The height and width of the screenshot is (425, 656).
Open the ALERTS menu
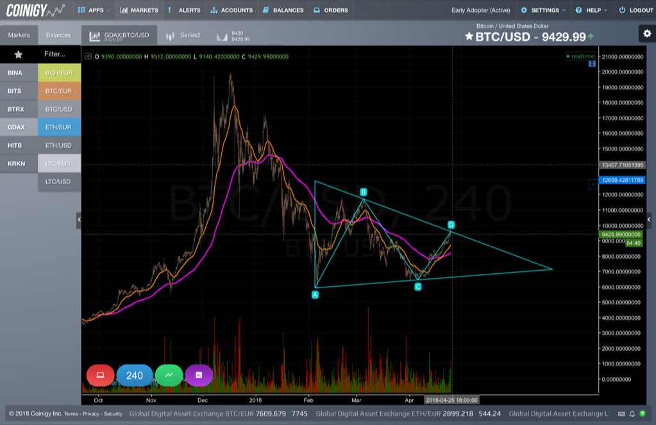pos(184,10)
